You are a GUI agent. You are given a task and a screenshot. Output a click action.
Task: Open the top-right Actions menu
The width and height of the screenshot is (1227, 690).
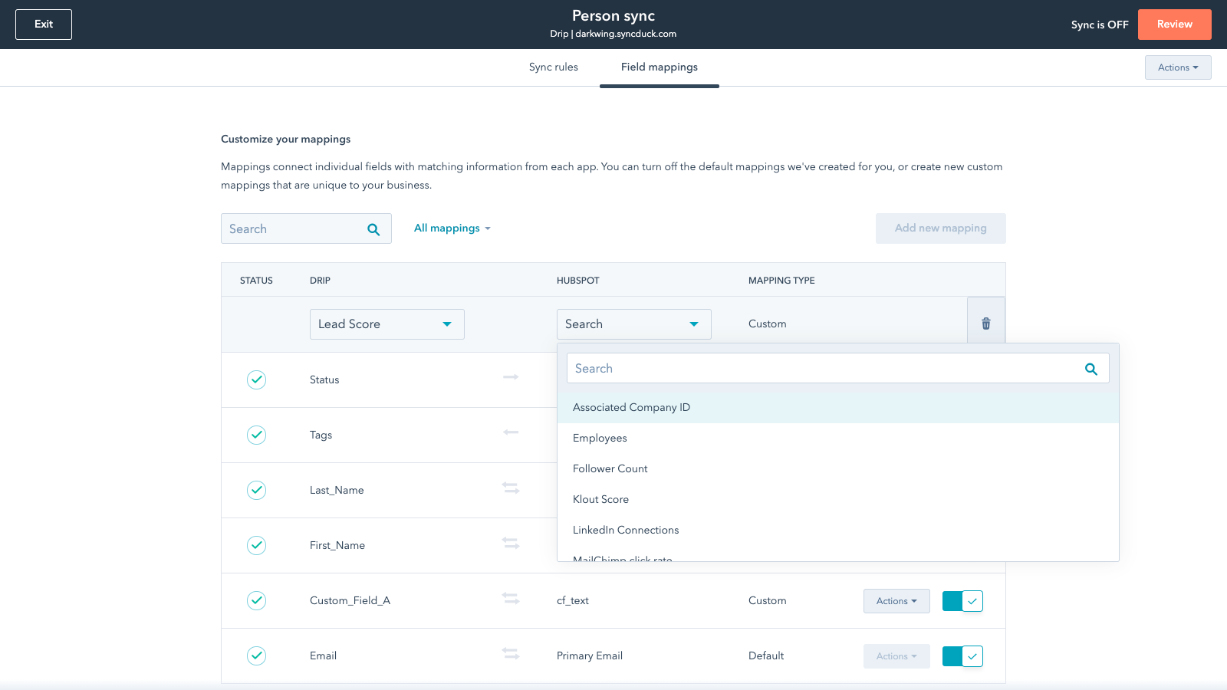(1177, 67)
